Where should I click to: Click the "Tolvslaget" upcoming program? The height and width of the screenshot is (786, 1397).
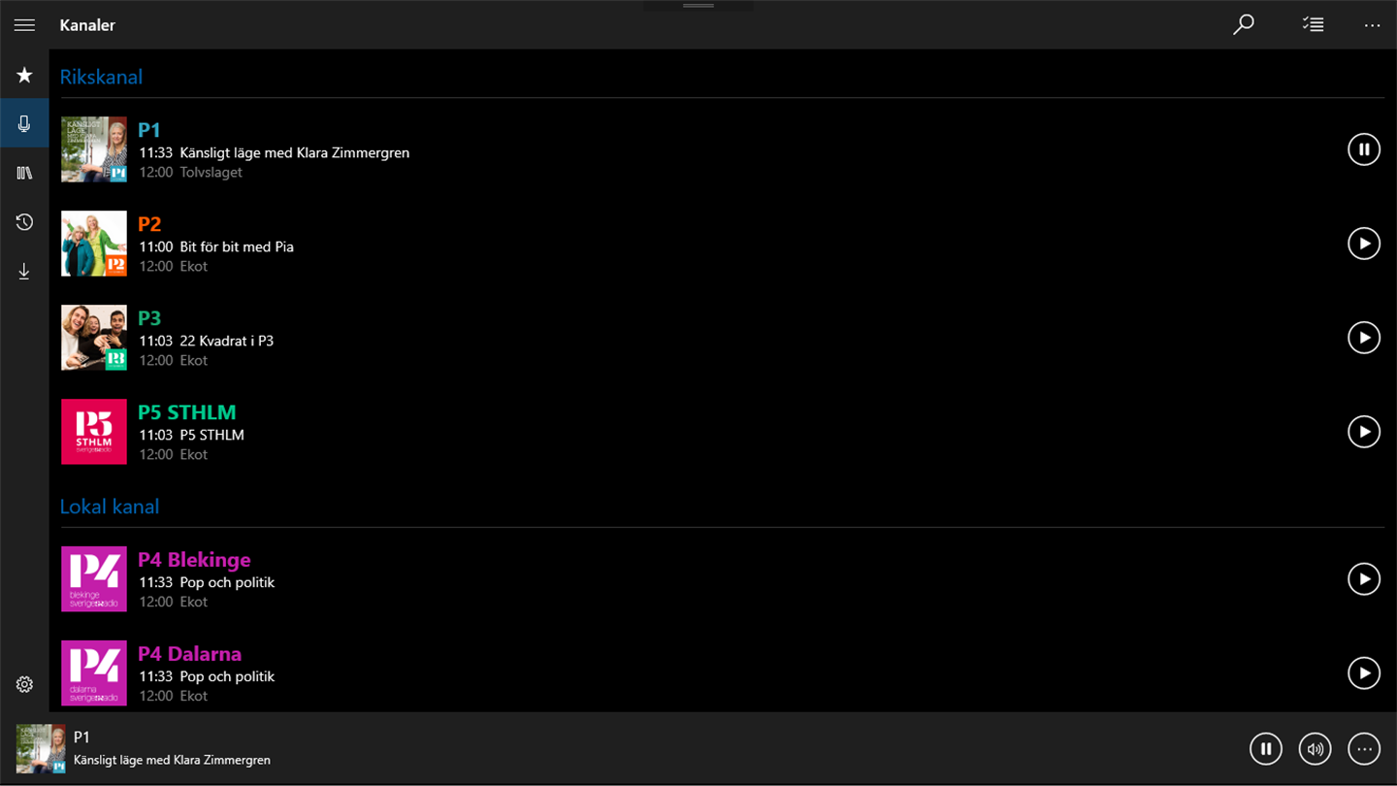pos(211,172)
